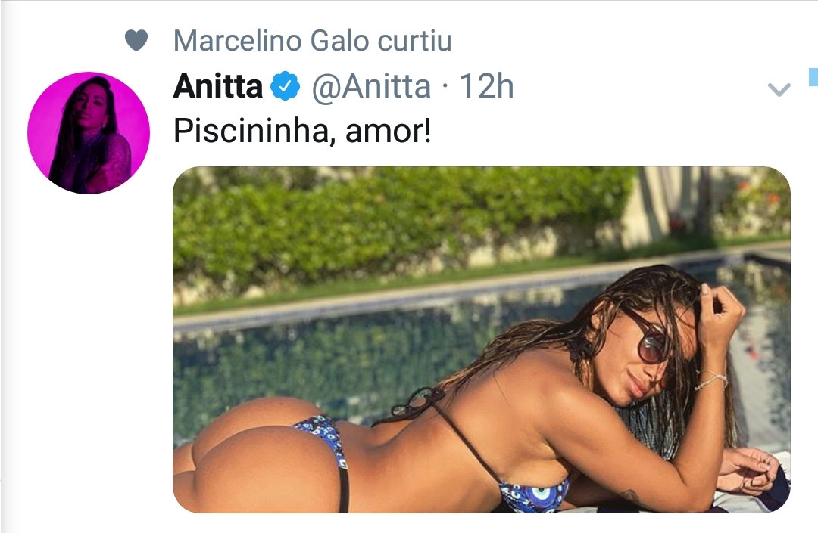Click the word amor! in the tweet text
The height and width of the screenshot is (533, 818).
[x=389, y=131]
